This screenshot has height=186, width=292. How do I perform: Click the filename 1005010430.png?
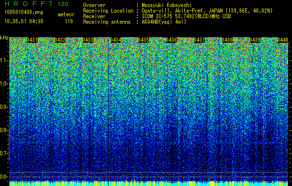(24, 13)
